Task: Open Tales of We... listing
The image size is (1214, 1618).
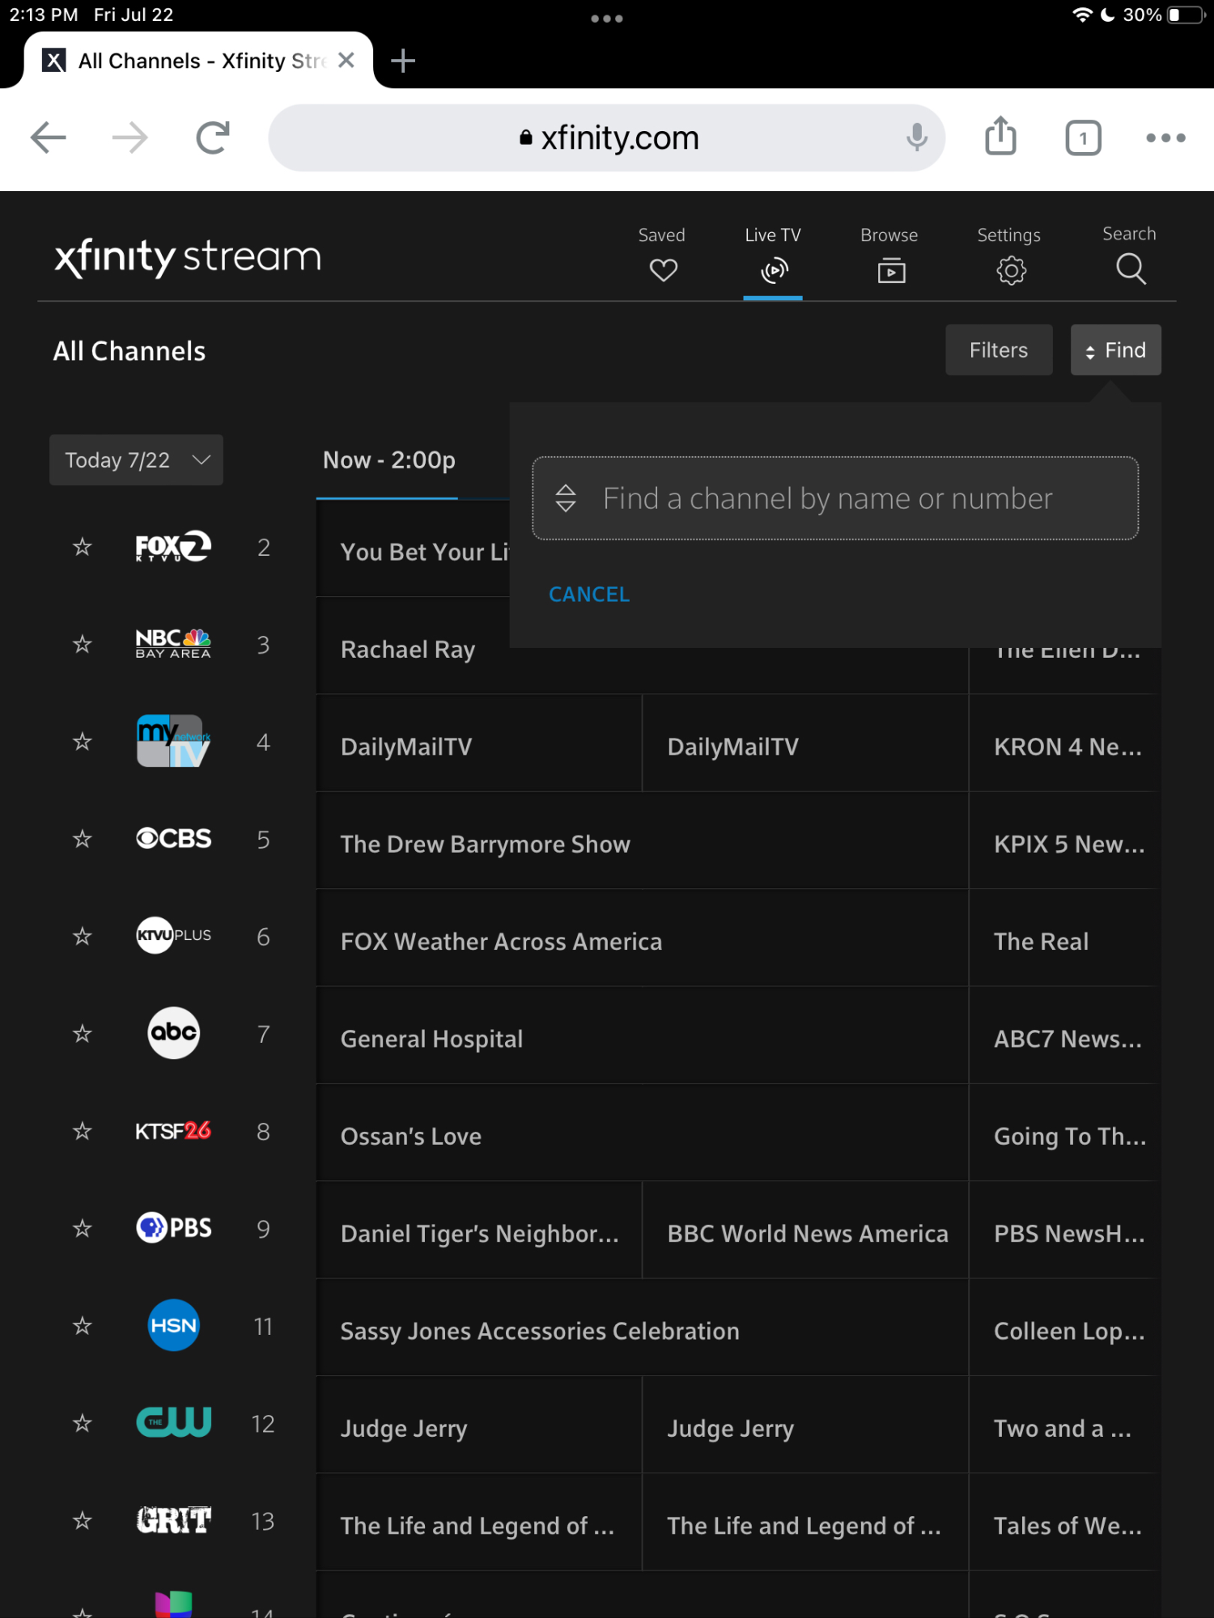Action: coord(1064,1523)
